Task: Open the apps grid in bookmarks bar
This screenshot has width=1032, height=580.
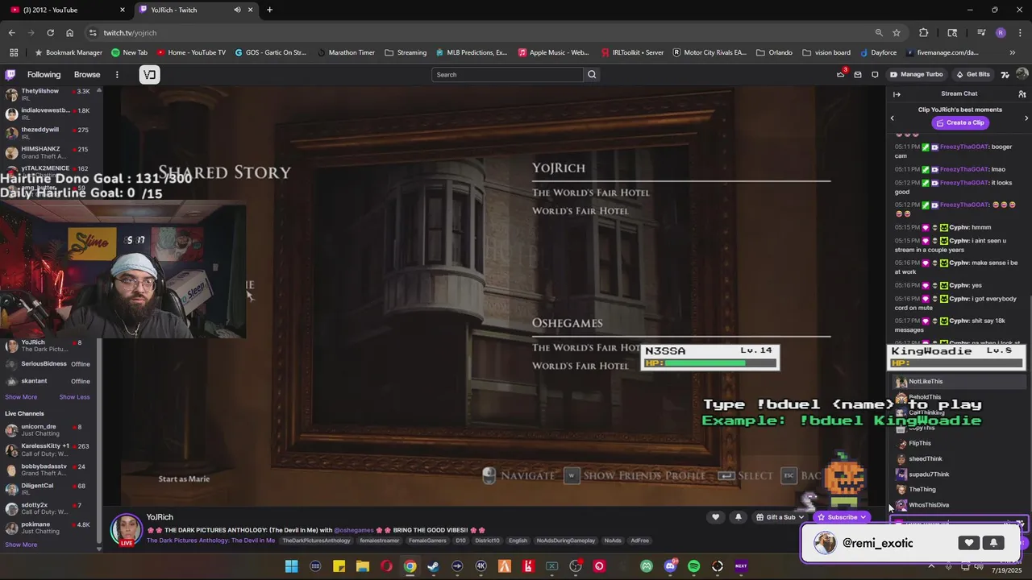Action: (x=14, y=52)
